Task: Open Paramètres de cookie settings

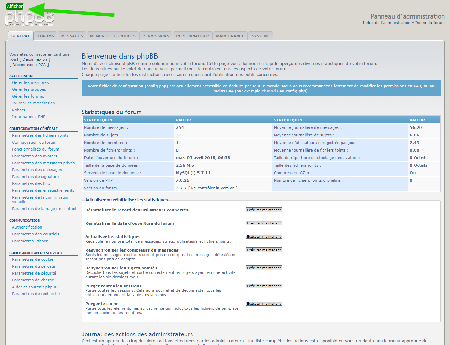Action: click(x=33, y=259)
